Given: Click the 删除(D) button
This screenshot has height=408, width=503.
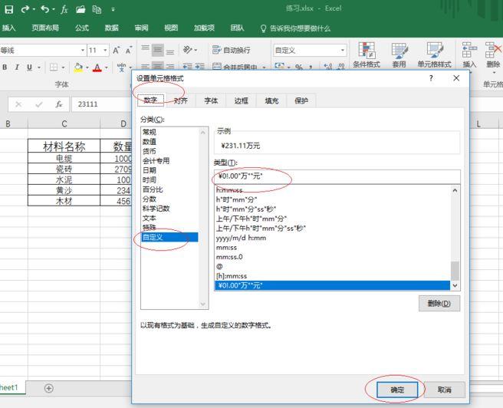Looking at the screenshot, I should (x=439, y=303).
